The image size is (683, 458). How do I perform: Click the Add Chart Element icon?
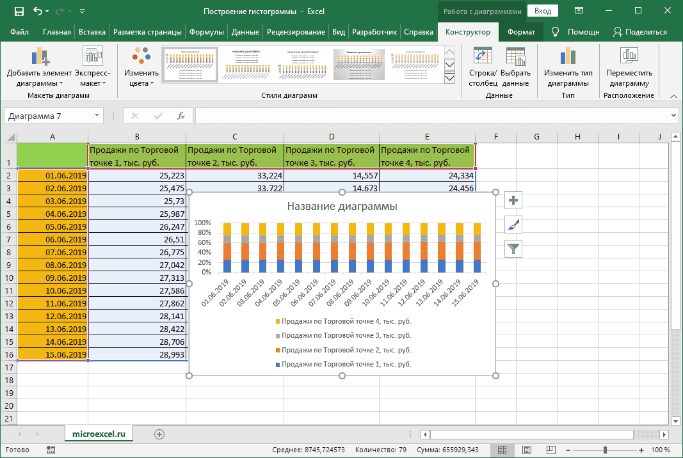(x=39, y=57)
